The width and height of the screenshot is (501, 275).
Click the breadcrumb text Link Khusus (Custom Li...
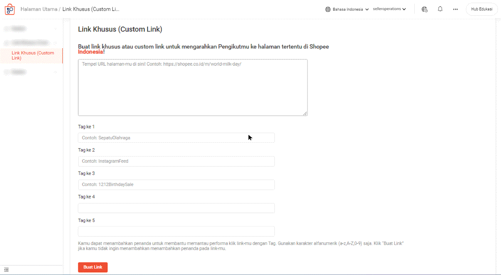click(x=91, y=9)
